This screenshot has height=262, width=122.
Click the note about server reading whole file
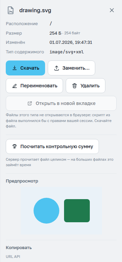pyautogui.click(x=60, y=162)
